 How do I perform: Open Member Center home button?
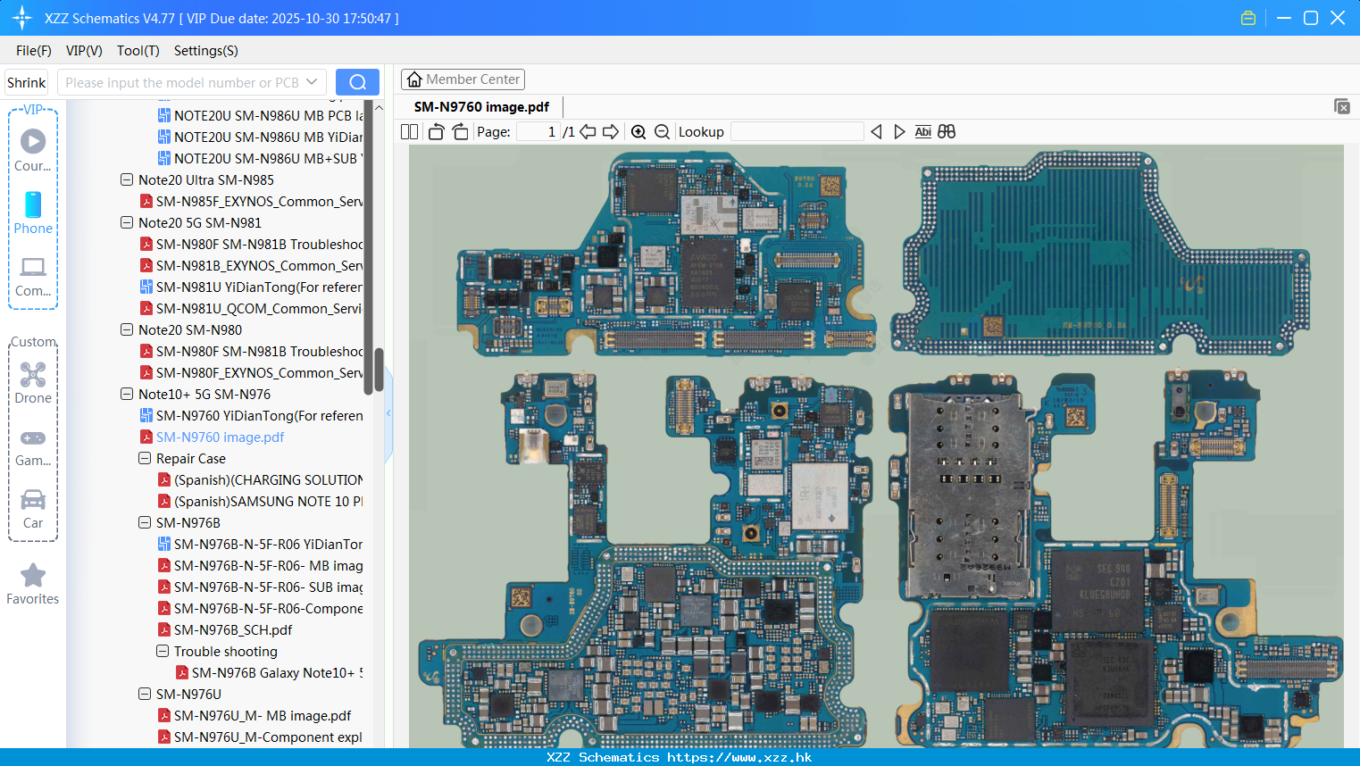click(463, 79)
